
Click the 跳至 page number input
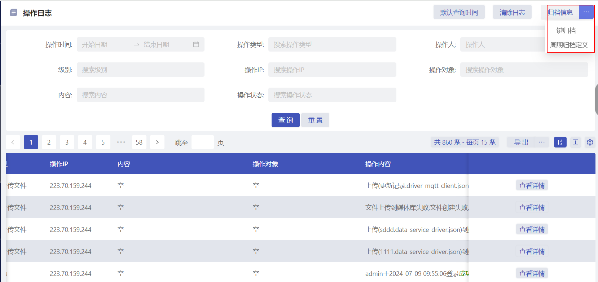(x=203, y=142)
